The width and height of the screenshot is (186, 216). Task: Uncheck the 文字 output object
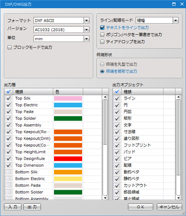[117, 125]
